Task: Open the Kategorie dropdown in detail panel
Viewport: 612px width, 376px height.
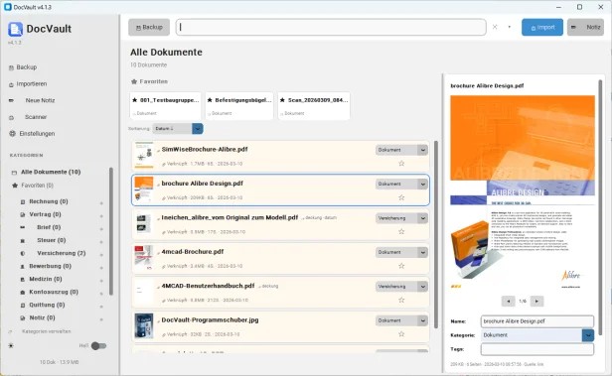Action: 537,335
